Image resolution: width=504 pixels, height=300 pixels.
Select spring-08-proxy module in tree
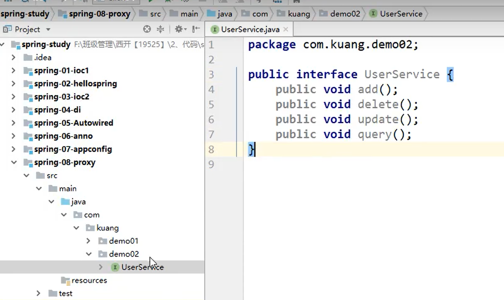[65, 162]
